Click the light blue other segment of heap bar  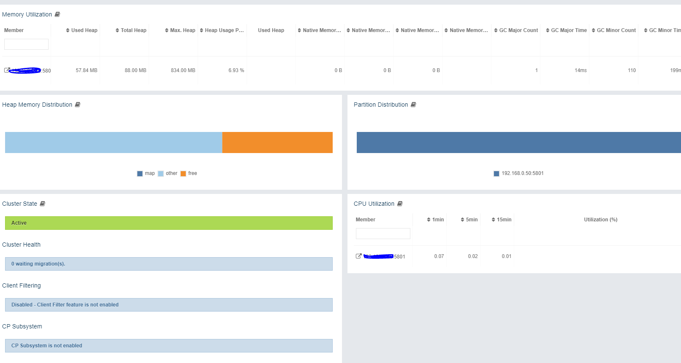114,143
